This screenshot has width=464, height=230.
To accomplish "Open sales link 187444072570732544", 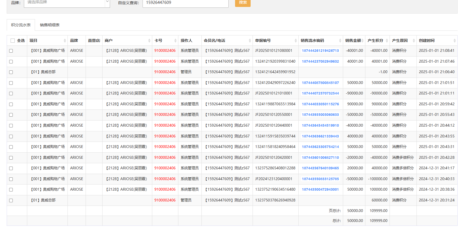I will (320, 93).
